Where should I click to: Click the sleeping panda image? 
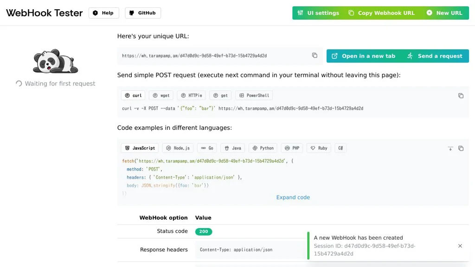pyautogui.click(x=55, y=61)
